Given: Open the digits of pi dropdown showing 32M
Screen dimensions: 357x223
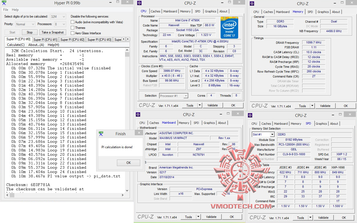Looking at the screenshot, I should point(58,16).
